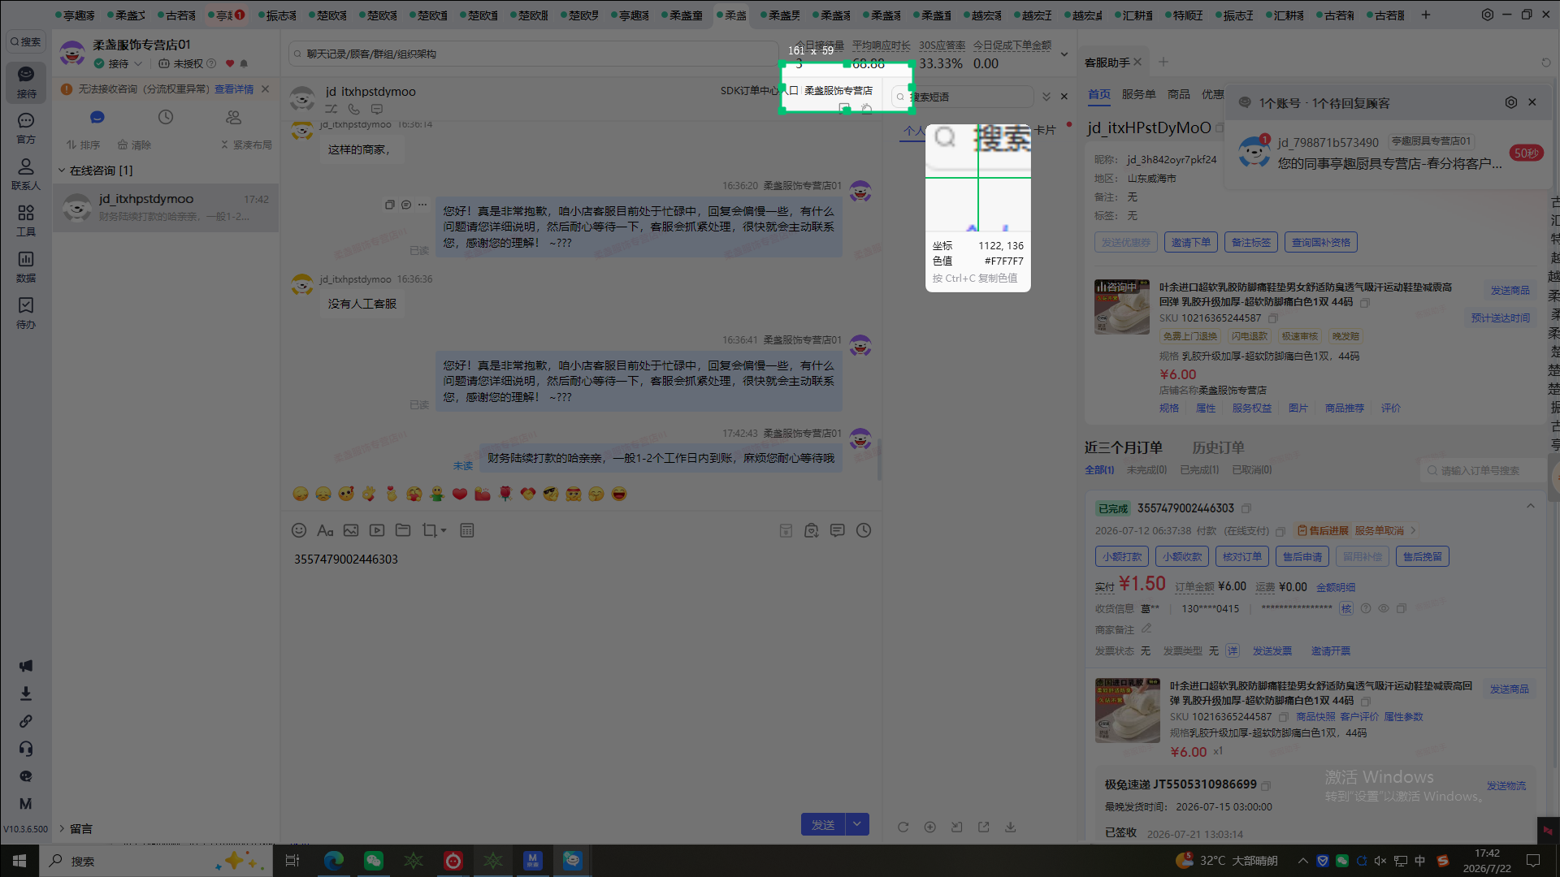Viewport: 1560px width, 877px height.
Task: Click the refresh icon below the chat panel
Action: (903, 827)
